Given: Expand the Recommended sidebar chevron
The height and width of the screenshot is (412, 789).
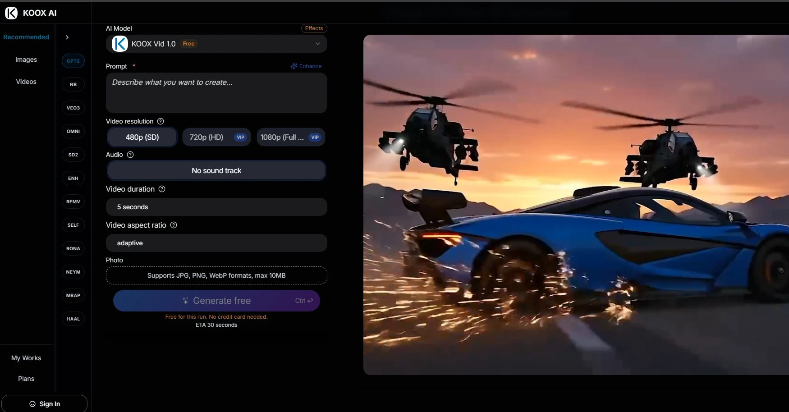Looking at the screenshot, I should 67,37.
